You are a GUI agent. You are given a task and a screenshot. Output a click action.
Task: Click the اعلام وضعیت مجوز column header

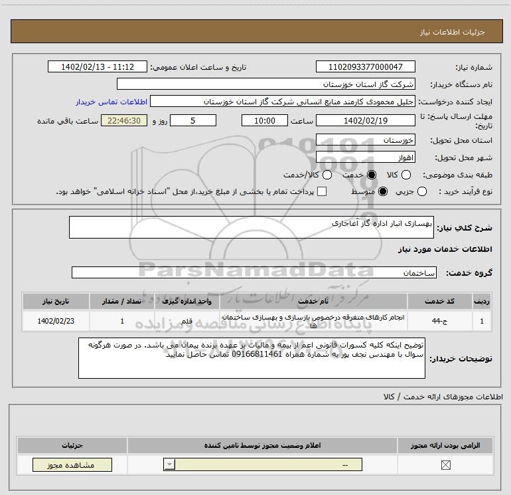pos(262,445)
